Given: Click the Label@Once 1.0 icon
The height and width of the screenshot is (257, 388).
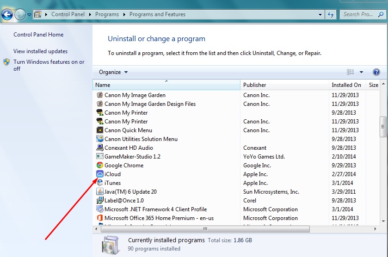Looking at the screenshot, I should [x=100, y=200].
